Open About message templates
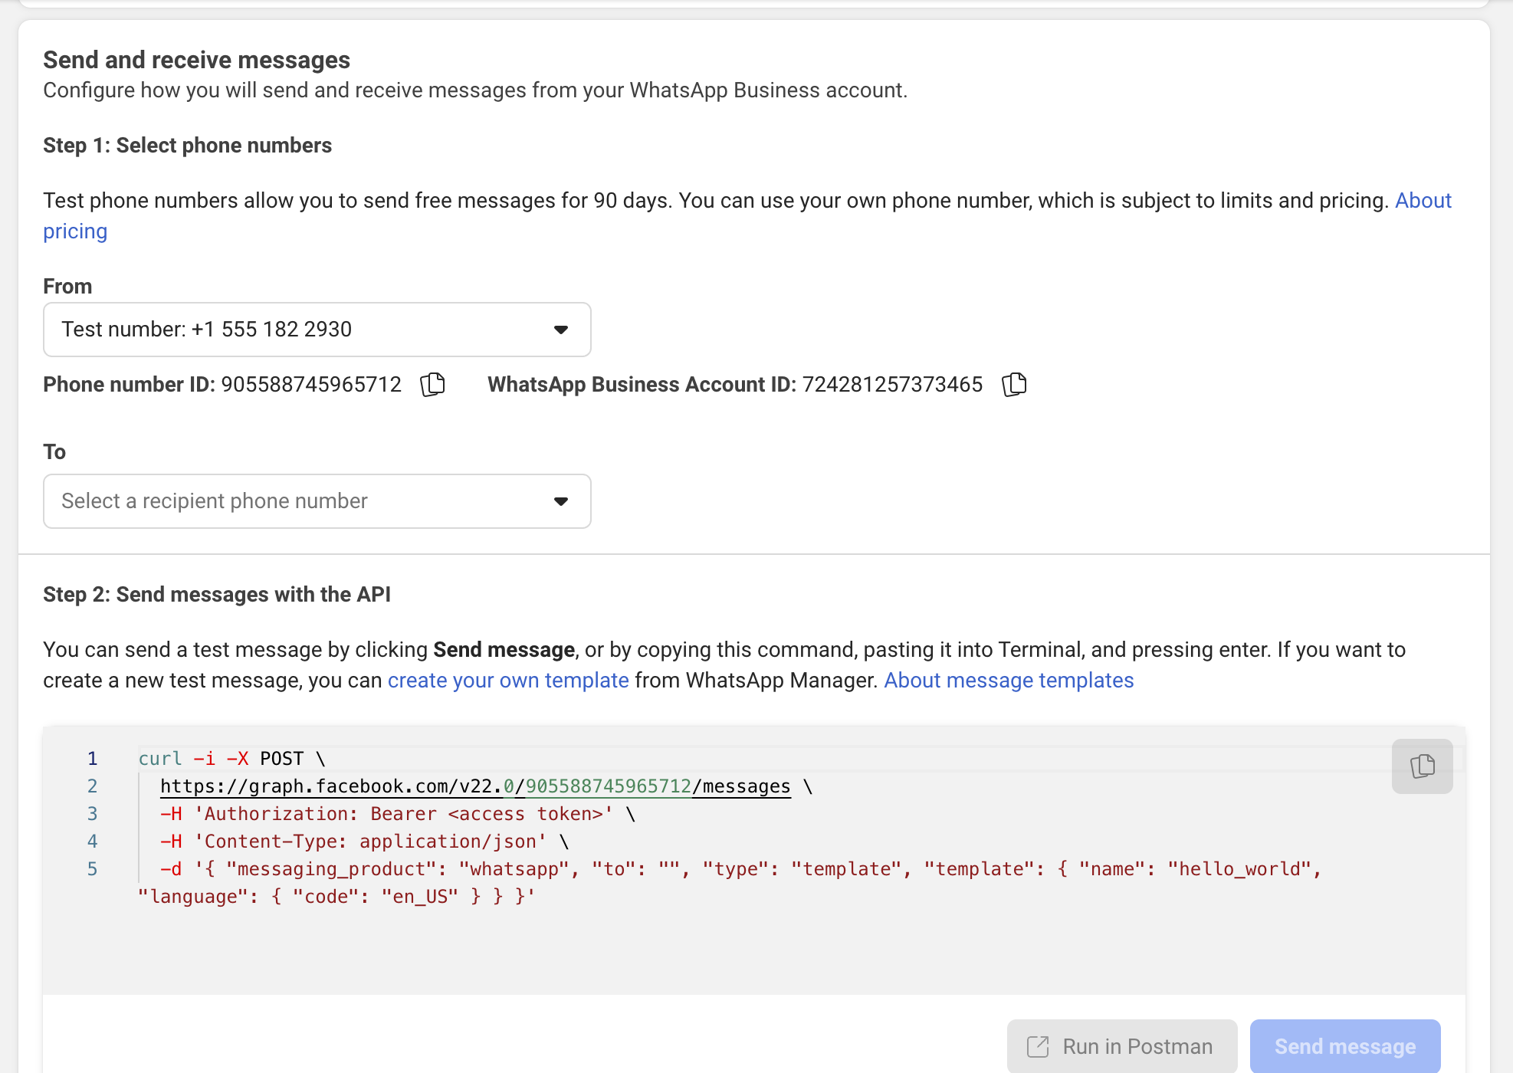Image resolution: width=1513 pixels, height=1073 pixels. [1009, 680]
